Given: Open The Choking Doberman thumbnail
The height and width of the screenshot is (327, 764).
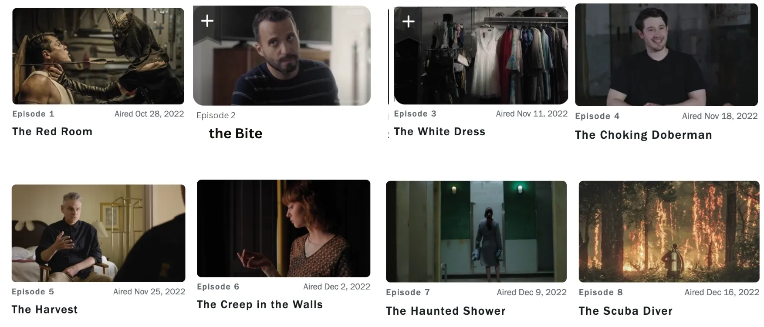Looking at the screenshot, I should [x=666, y=55].
